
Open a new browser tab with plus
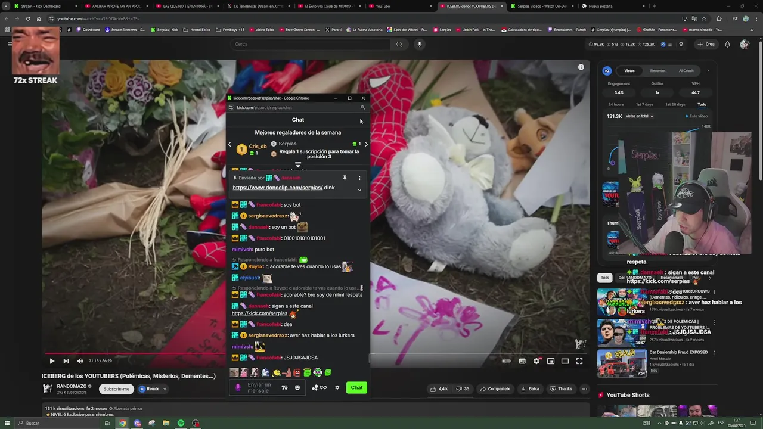655,6
